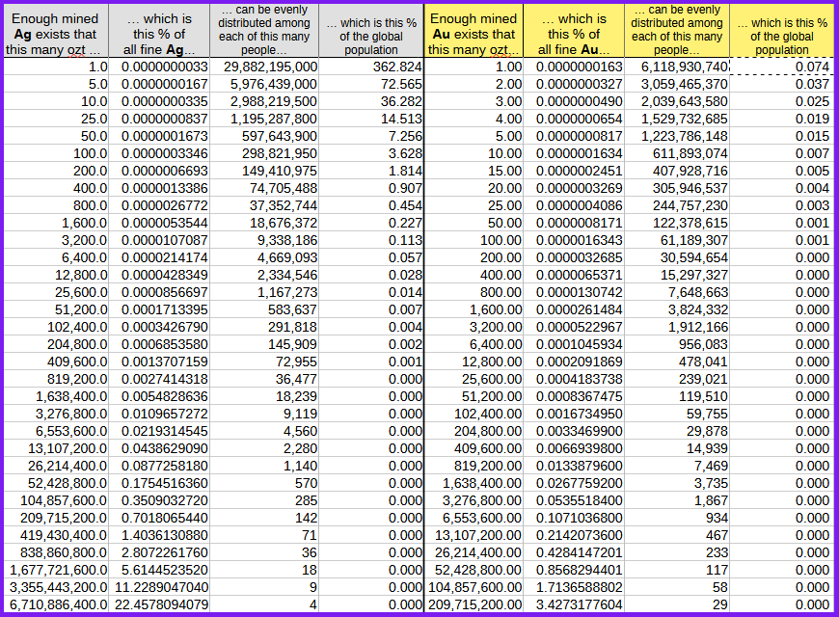Select the Au header 'Enough mined Au exists'
This screenshot has width=839, height=617.
point(474,31)
